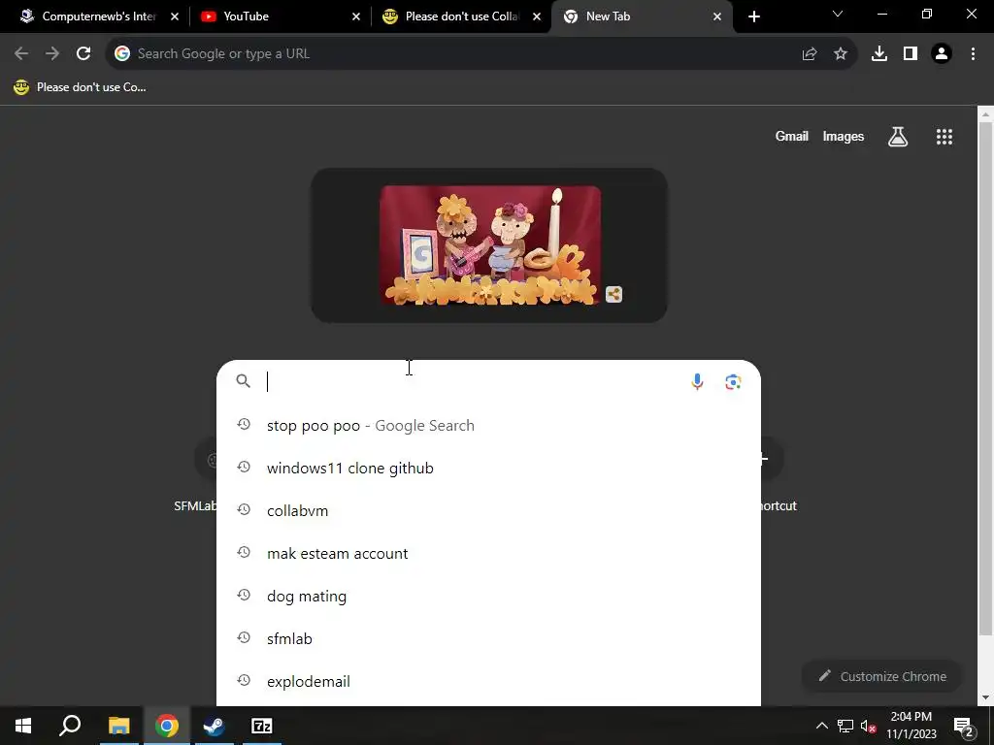Click the muted volume tray icon

869,726
